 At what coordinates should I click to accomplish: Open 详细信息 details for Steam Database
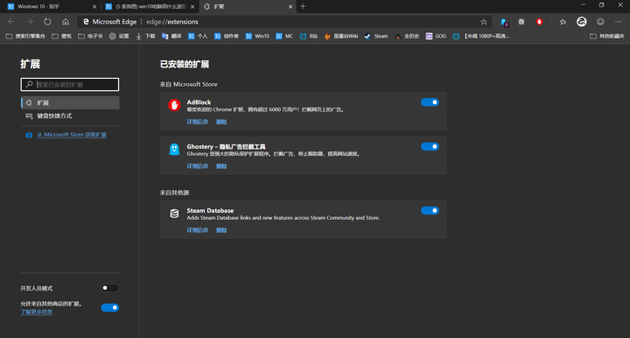coord(197,230)
